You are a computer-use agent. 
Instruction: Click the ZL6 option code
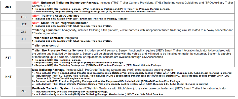24,91
